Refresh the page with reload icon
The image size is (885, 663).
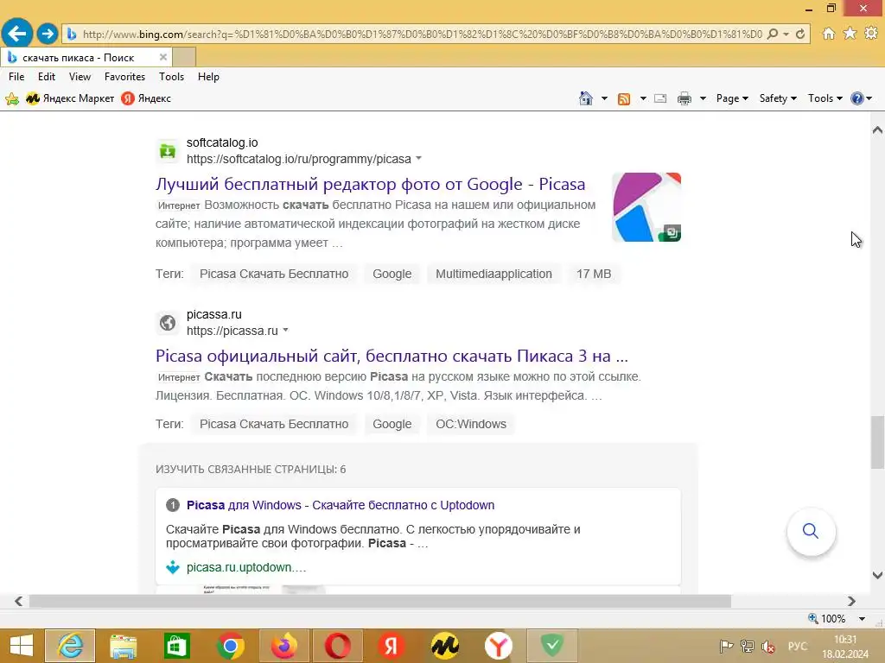(x=799, y=34)
